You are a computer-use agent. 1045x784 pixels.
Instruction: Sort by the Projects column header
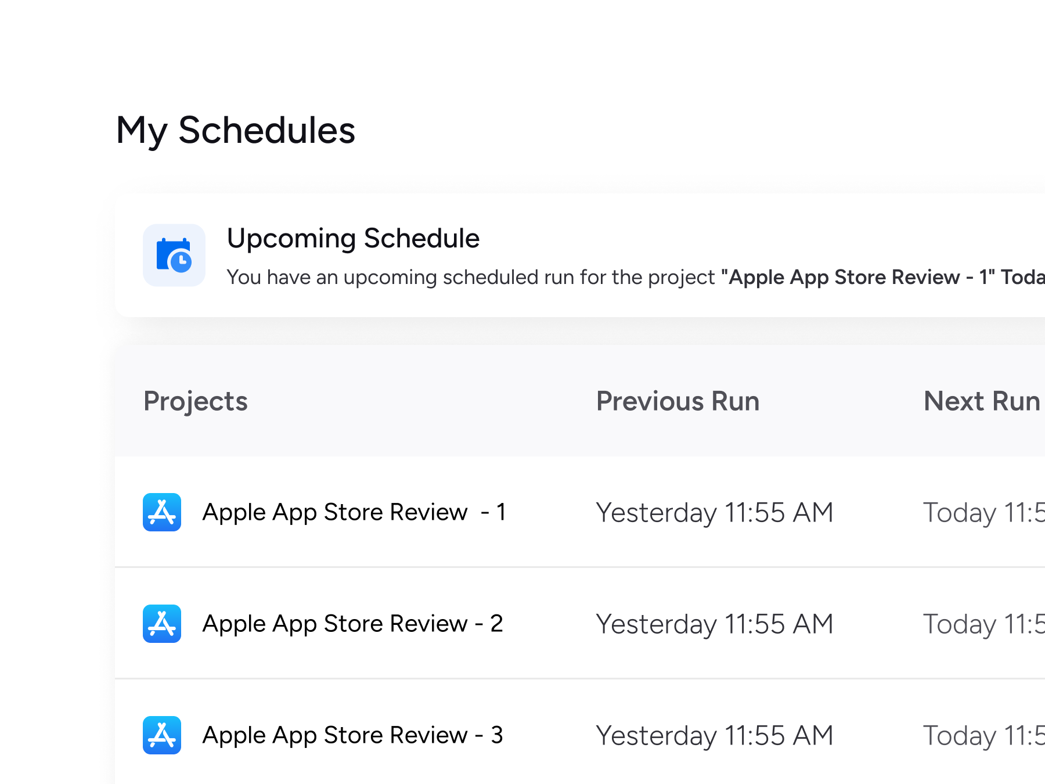[196, 401]
